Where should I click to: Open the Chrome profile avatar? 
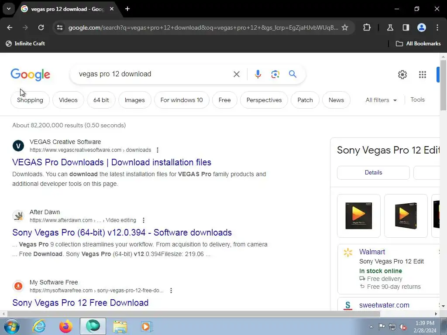click(x=422, y=27)
